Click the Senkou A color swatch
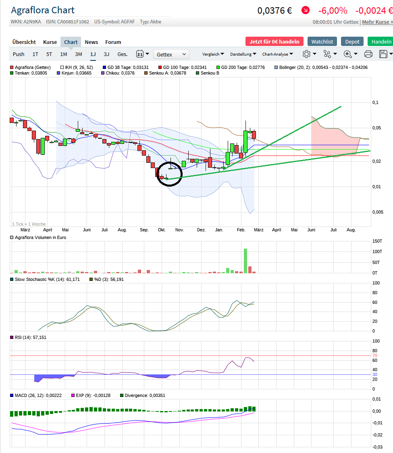393x453 pixels. (146, 73)
